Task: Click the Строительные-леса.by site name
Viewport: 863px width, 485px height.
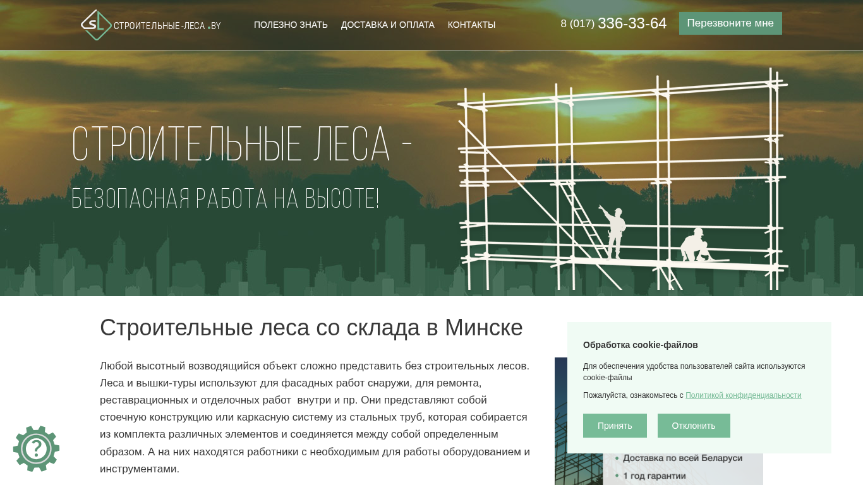Action: coord(167,26)
